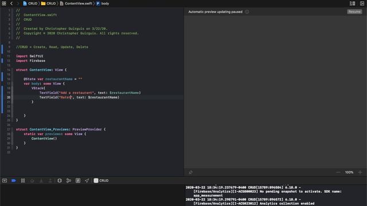This screenshot has height=206, width=367.
Task: Select CRUD process in debug bar
Action: (x=101, y=181)
